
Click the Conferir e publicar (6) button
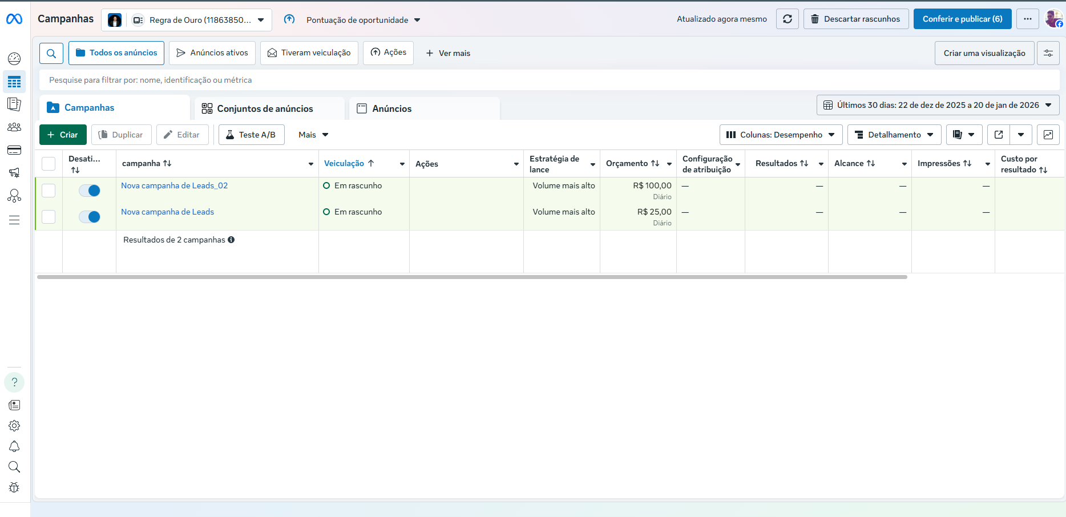pyautogui.click(x=962, y=19)
